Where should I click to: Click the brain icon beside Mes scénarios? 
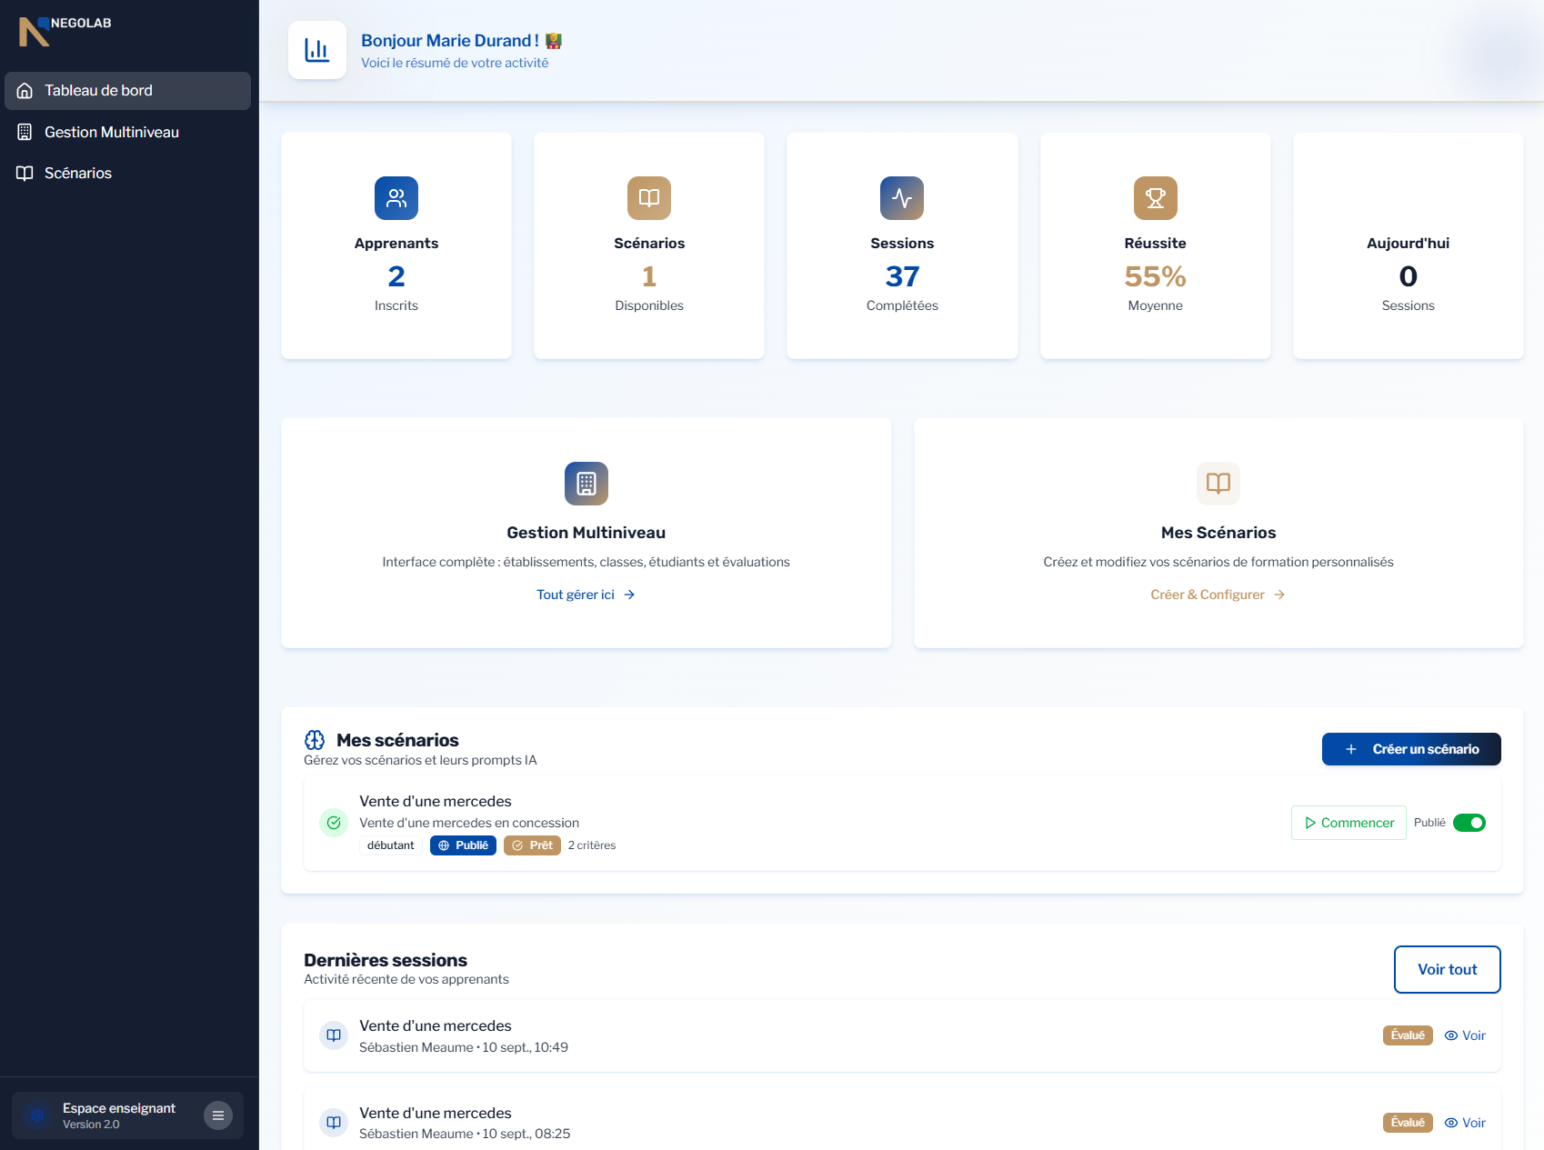click(x=315, y=740)
